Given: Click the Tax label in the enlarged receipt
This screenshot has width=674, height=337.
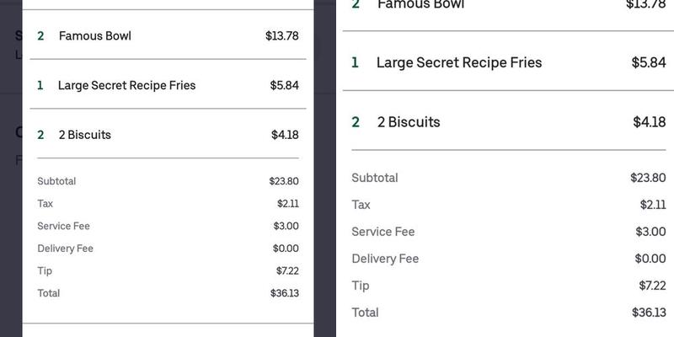Looking at the screenshot, I should click(x=361, y=205).
